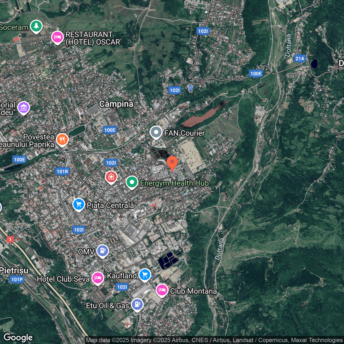Image resolution: width=344 pixels, height=344 pixels.
Task: Click the Câmpina city name label
Action: tap(117, 104)
